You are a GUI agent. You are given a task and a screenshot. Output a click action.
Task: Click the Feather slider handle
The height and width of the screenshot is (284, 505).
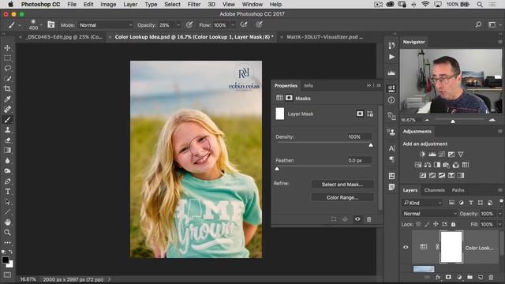pyautogui.click(x=277, y=169)
